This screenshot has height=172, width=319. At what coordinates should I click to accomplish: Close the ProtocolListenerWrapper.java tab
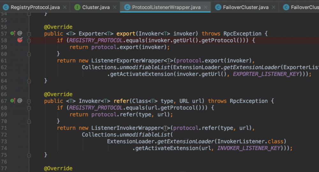pyautogui.click(x=206, y=7)
